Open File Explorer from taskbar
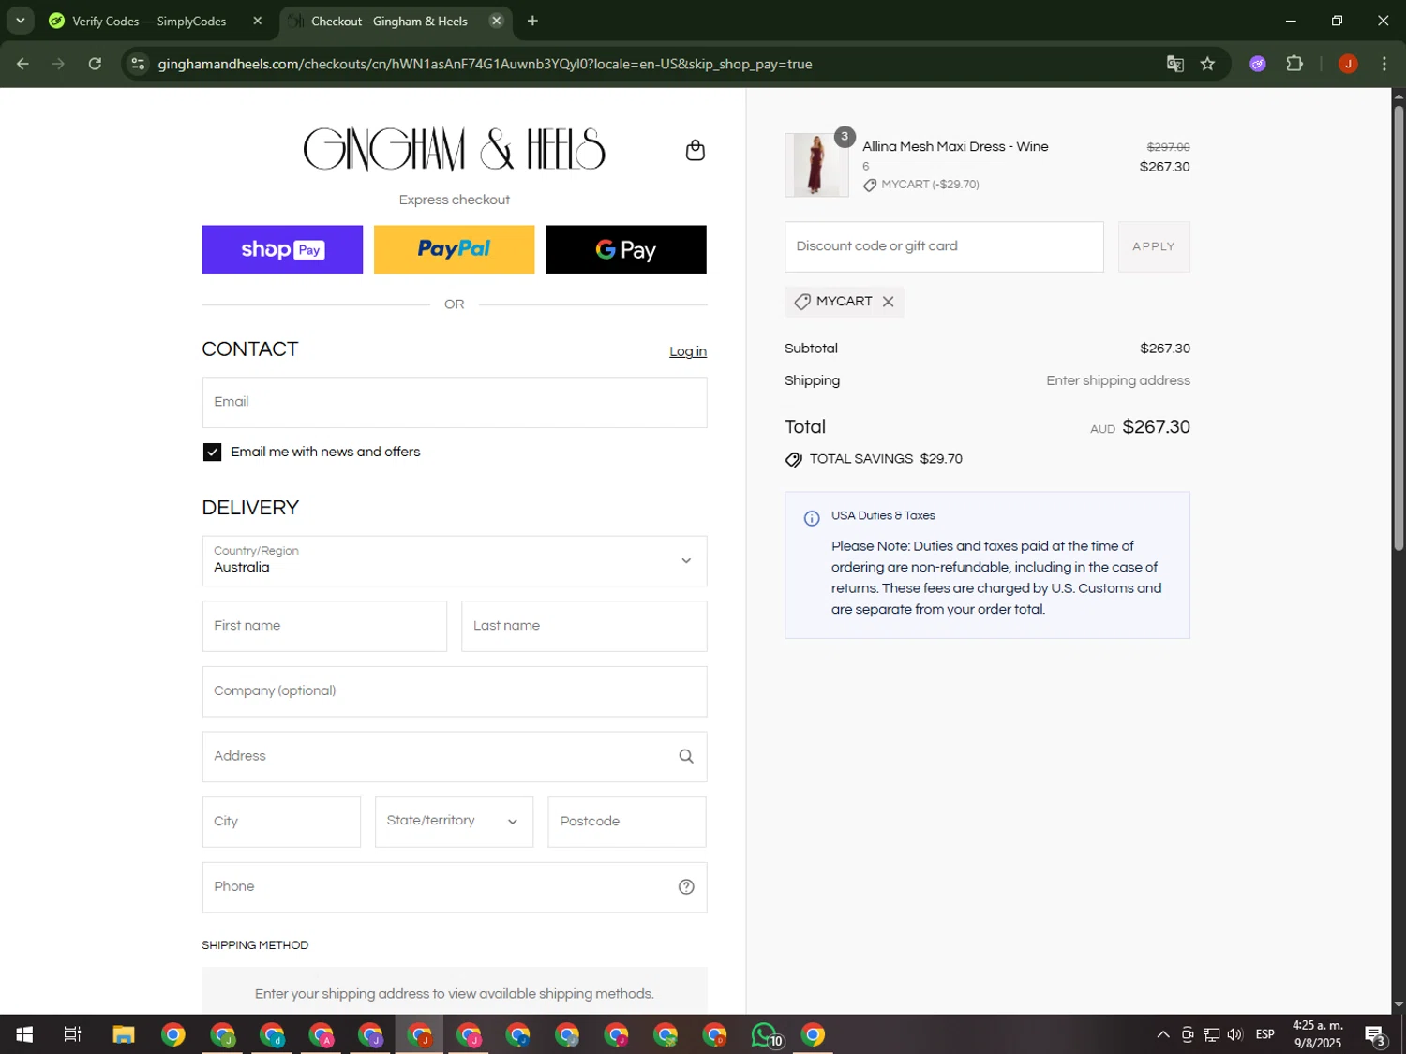The image size is (1406, 1054). (124, 1034)
